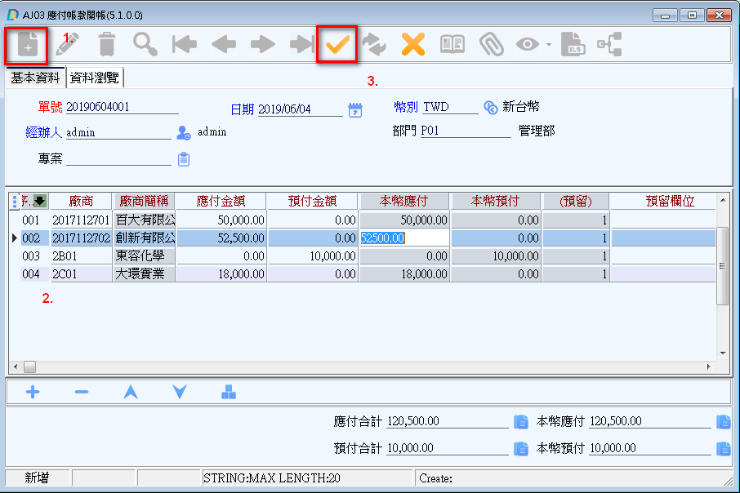Click the grid vertical scrollbar down arrow
The height and width of the screenshot is (493, 740).
(723, 353)
